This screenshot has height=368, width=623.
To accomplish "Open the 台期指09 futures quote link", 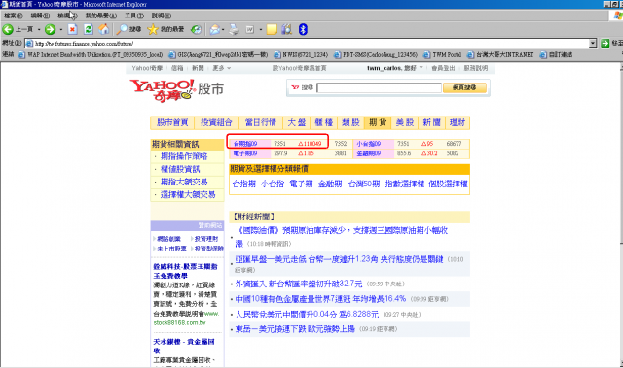I will 245,144.
